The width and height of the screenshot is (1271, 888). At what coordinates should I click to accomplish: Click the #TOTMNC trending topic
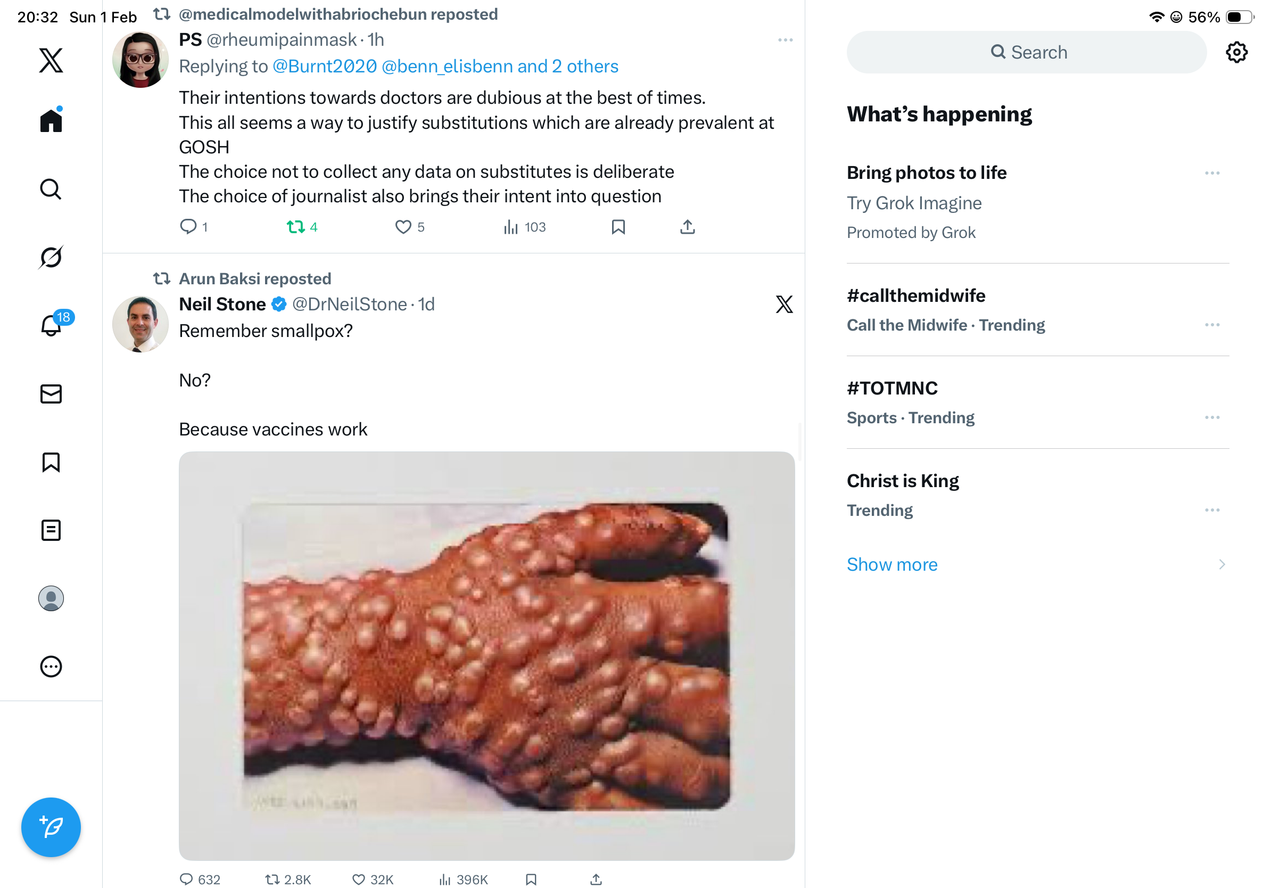(x=892, y=388)
